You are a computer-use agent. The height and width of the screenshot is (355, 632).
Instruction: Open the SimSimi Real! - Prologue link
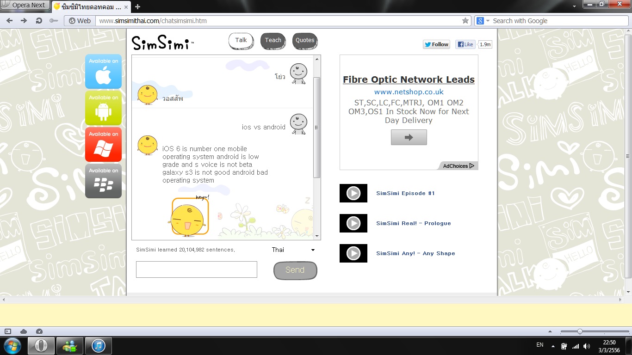[414, 223]
